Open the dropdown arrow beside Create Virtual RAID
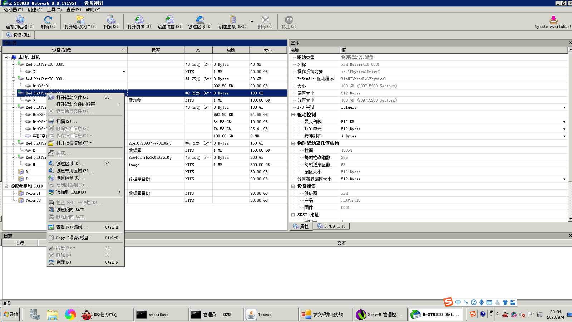Screen dimensions: 572x322 [x=252, y=22]
